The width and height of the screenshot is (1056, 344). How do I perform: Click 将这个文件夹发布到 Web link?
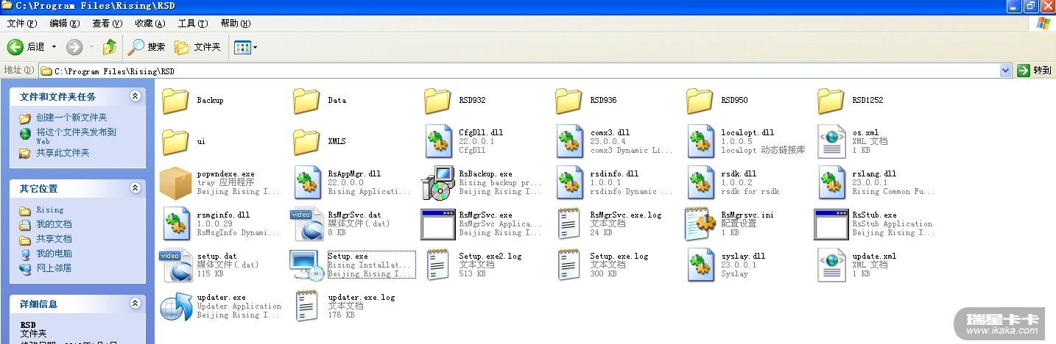click(x=77, y=137)
